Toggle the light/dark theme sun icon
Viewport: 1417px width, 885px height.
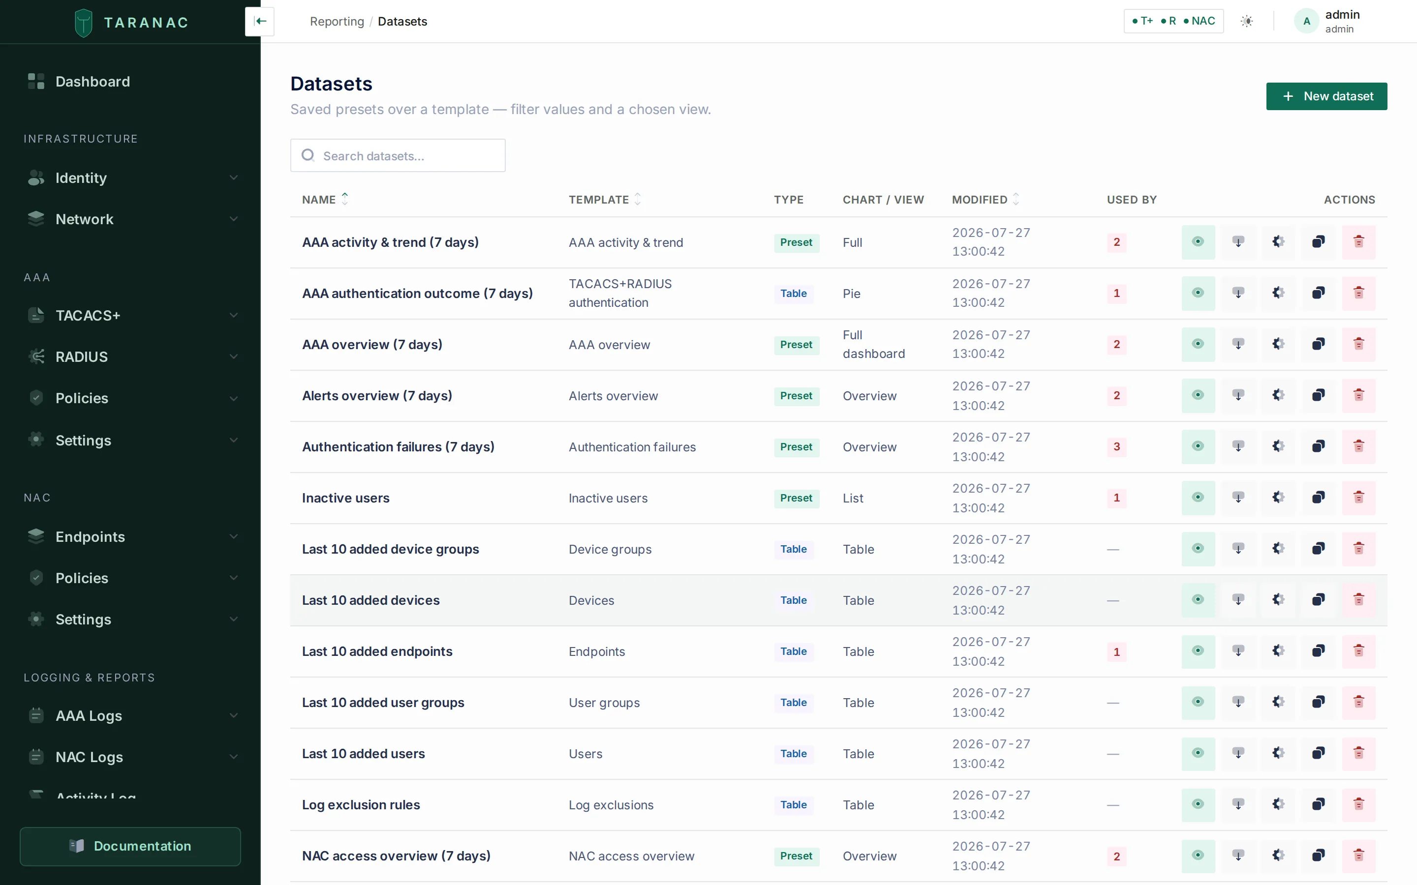coord(1247,22)
